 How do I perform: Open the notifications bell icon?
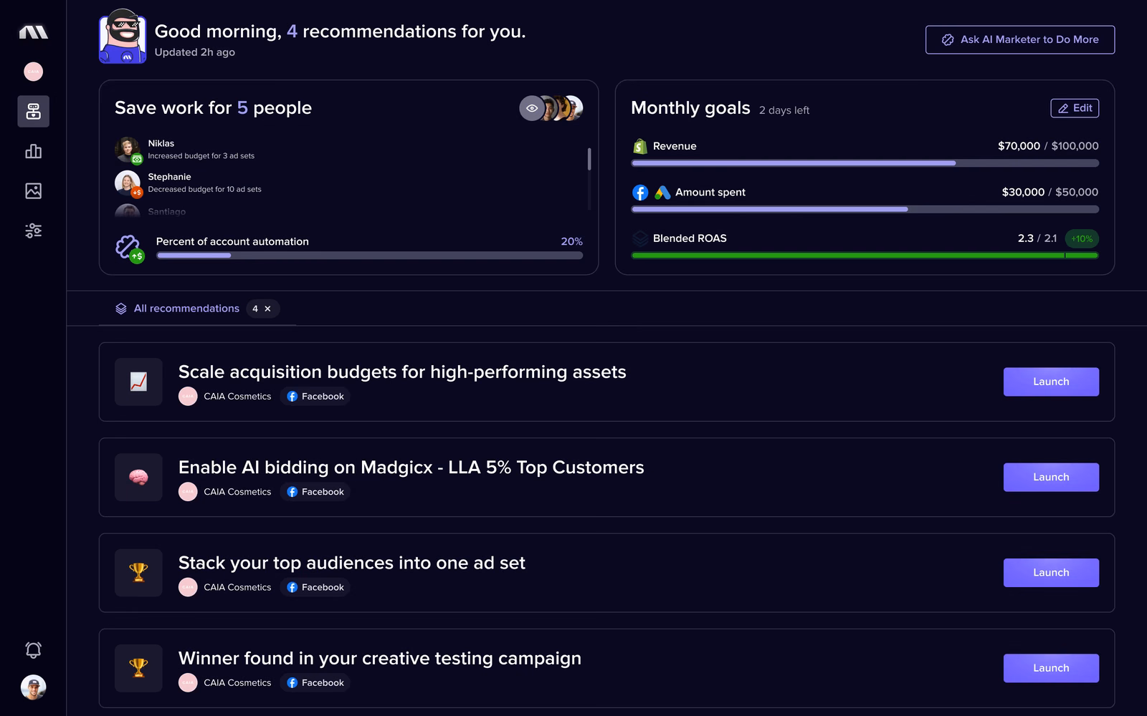[33, 649]
